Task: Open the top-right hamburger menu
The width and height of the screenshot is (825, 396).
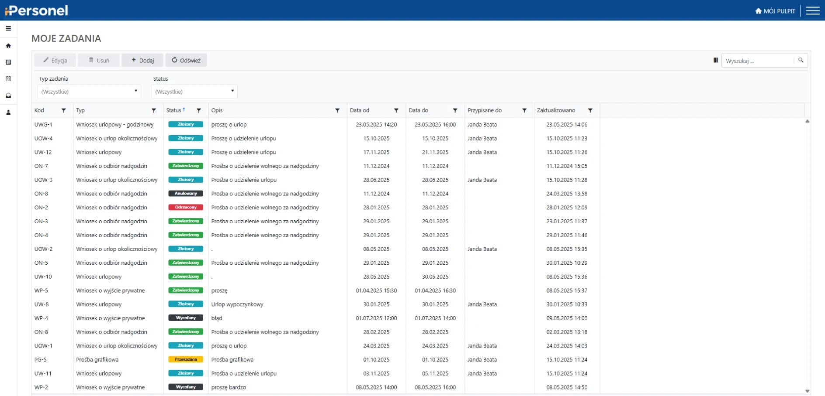Action: click(x=812, y=11)
